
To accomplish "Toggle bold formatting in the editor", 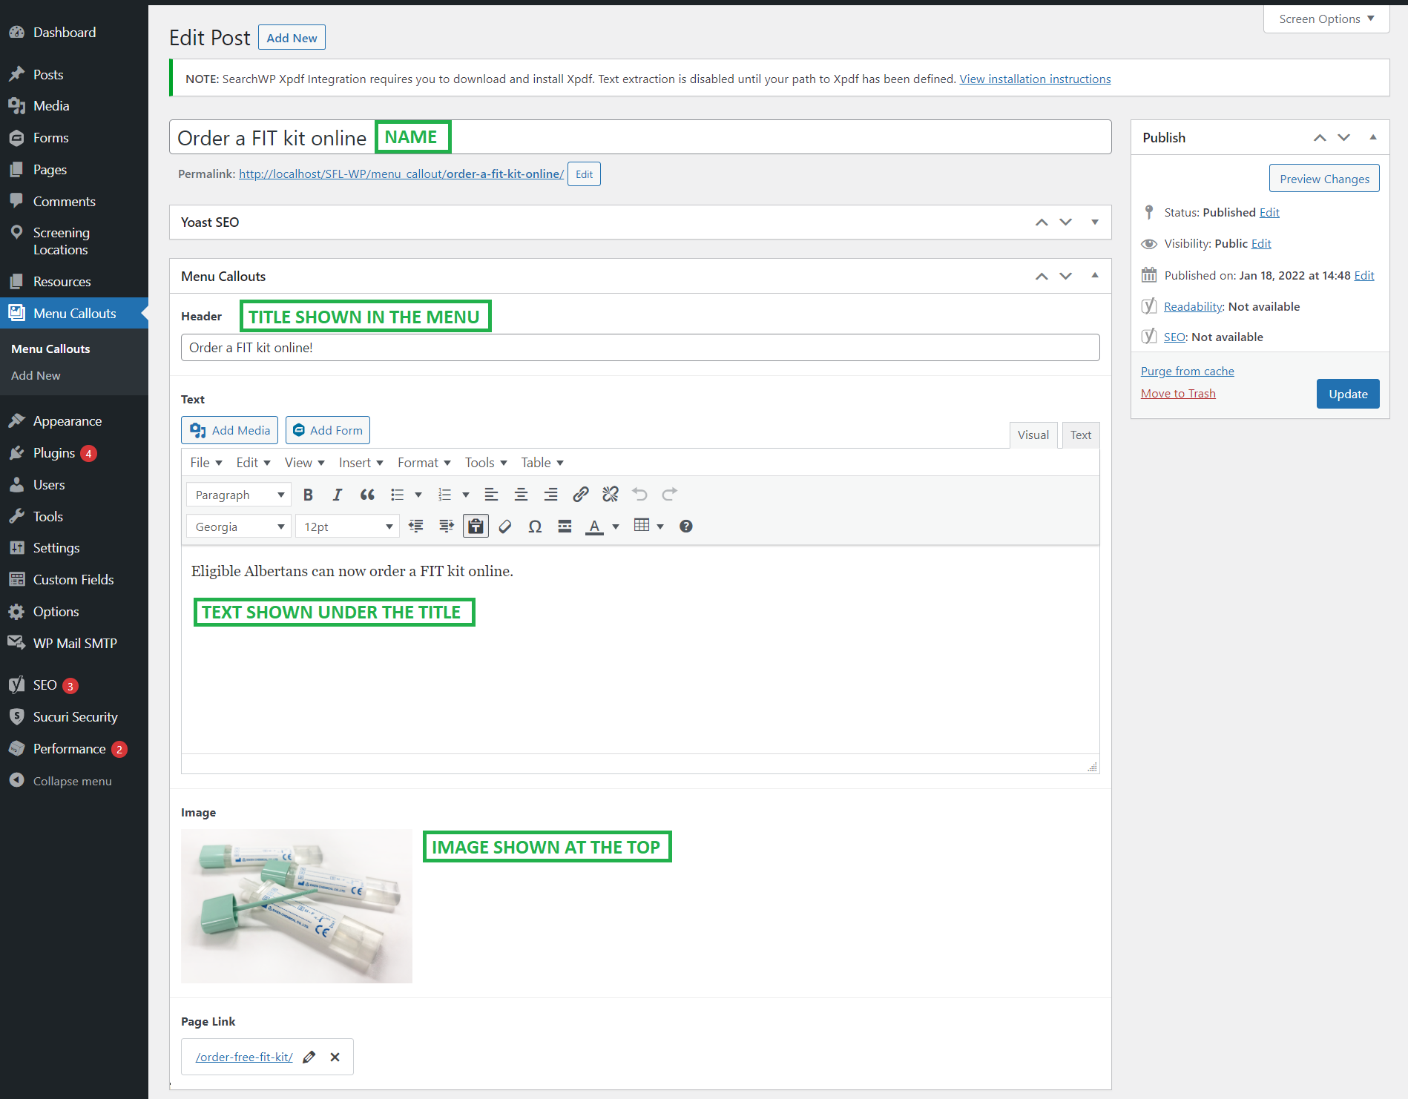I will (x=308, y=495).
